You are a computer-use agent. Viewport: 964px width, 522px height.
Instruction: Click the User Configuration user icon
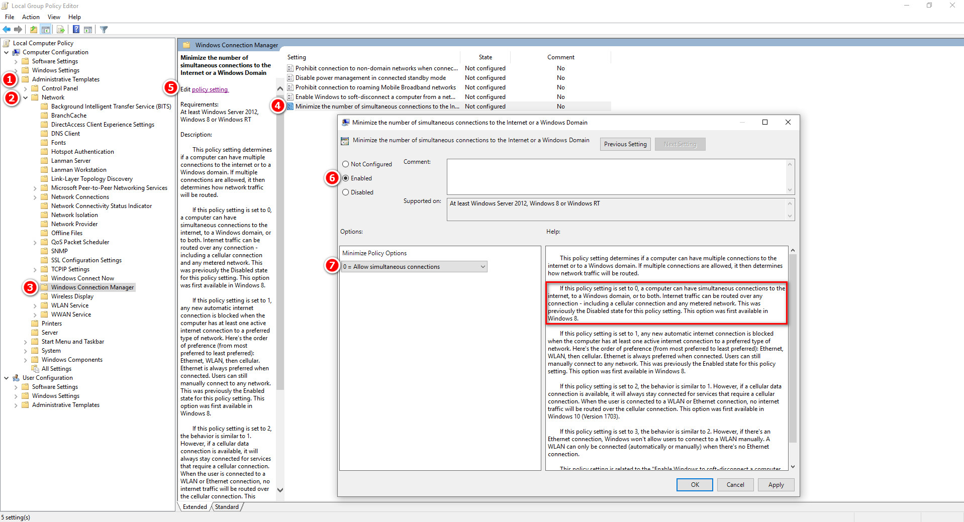point(16,378)
